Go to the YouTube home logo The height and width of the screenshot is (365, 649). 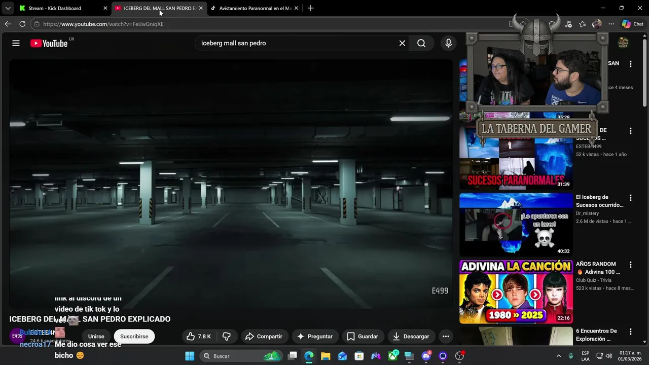tap(49, 43)
